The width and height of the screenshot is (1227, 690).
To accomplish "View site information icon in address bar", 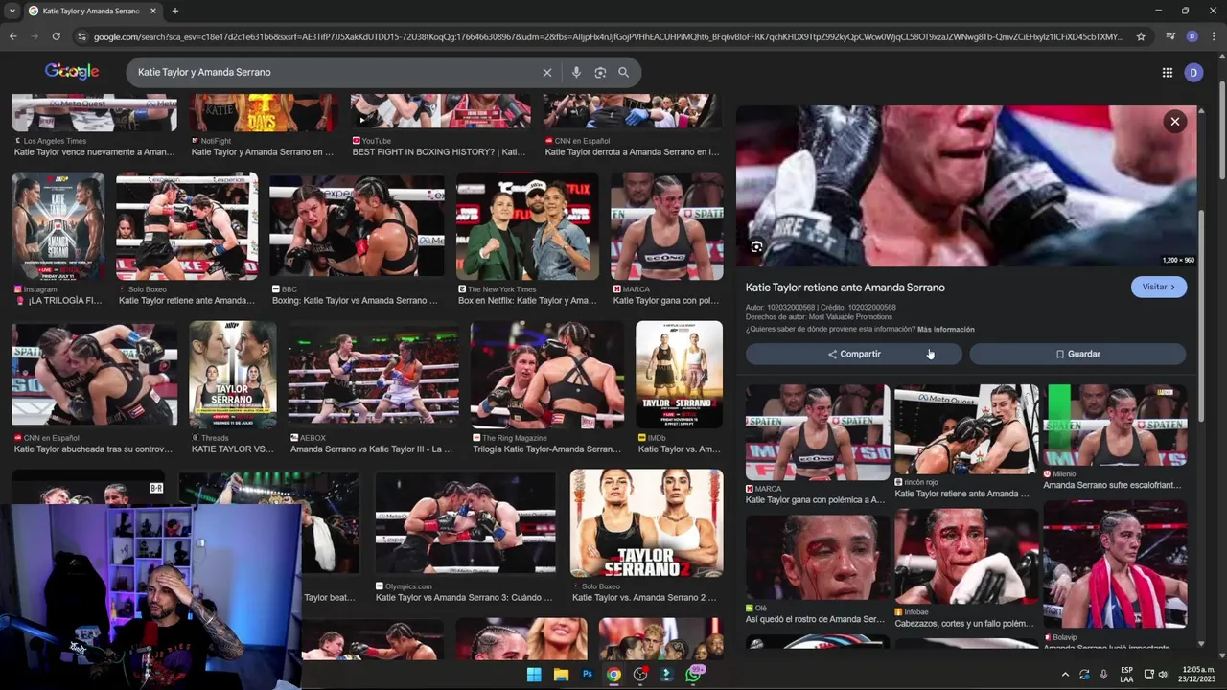I will tap(82, 36).
